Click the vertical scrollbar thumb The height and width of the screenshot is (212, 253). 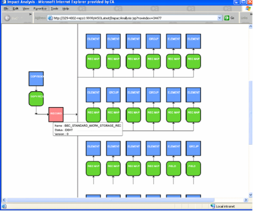pyautogui.click(x=250, y=113)
